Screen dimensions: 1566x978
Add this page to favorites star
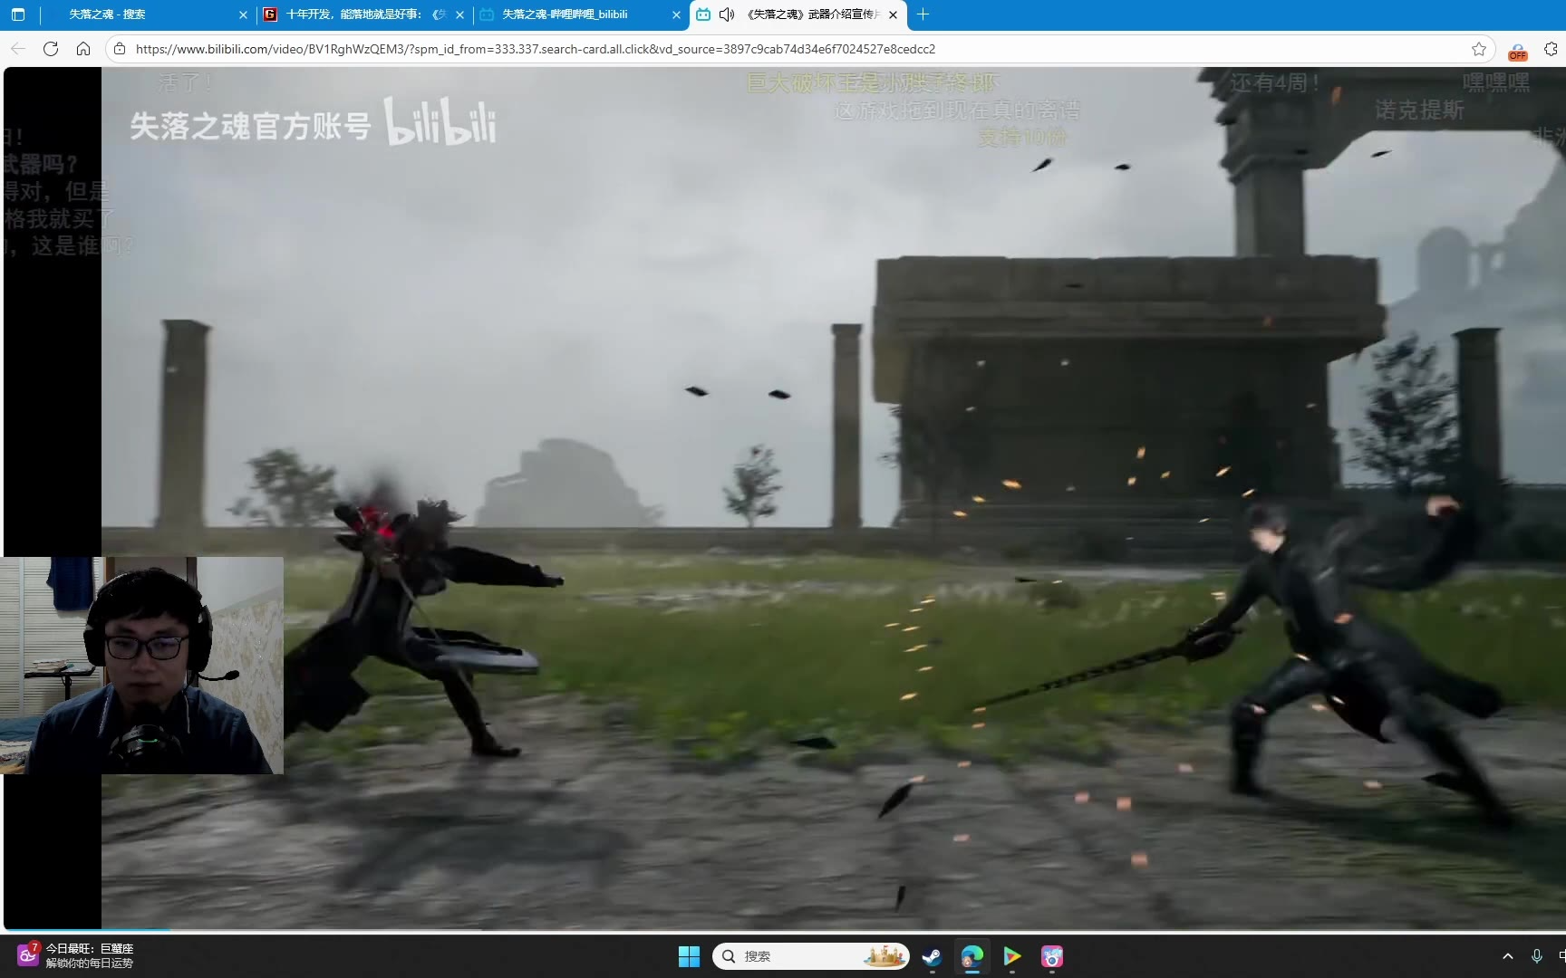click(x=1479, y=49)
